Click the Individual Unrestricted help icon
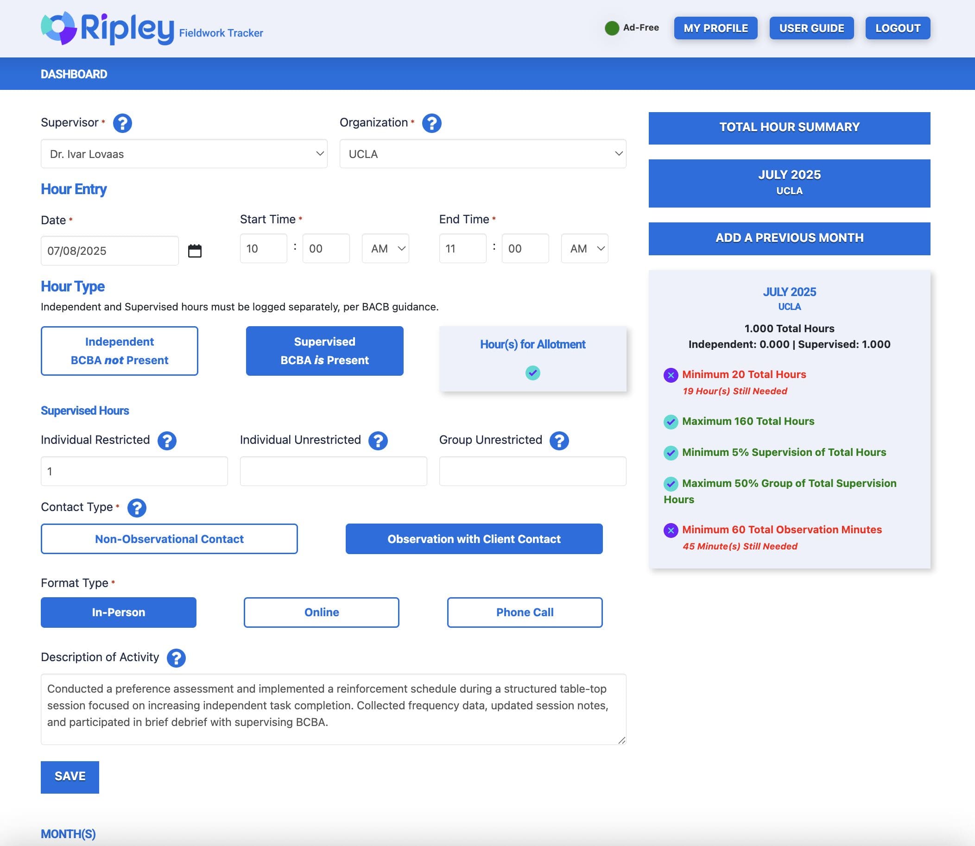Image resolution: width=975 pixels, height=846 pixels. 378,441
